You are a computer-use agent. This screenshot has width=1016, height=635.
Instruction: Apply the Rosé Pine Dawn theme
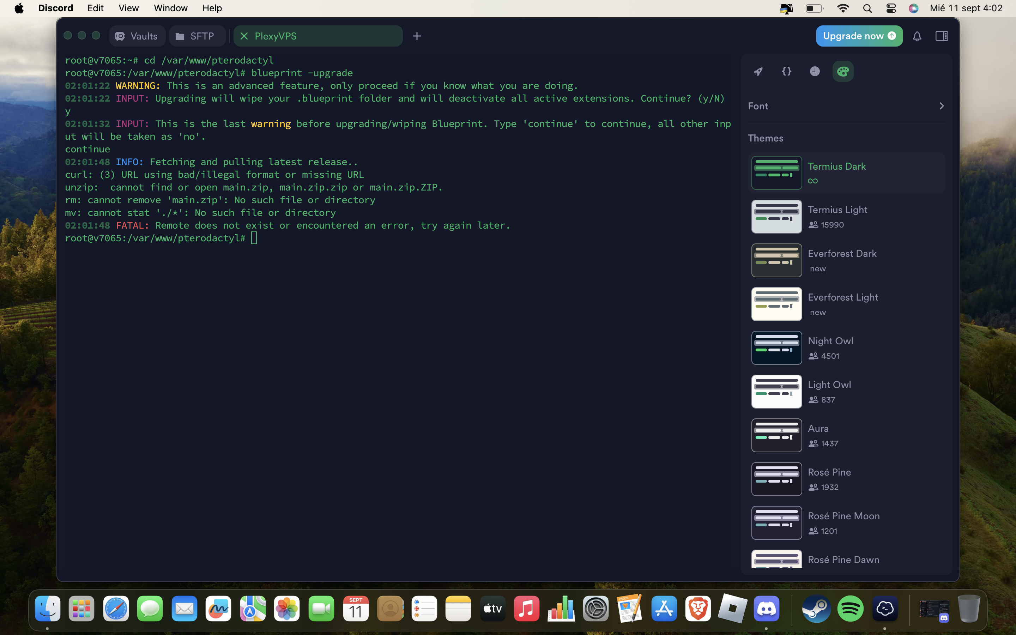coord(846,560)
